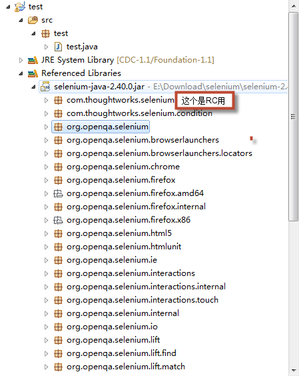Select com.thoughtworks.selenium.condition label

coord(139,113)
